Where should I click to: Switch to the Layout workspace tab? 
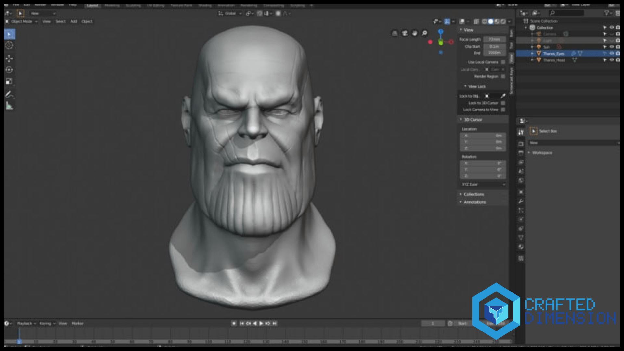pos(92,6)
